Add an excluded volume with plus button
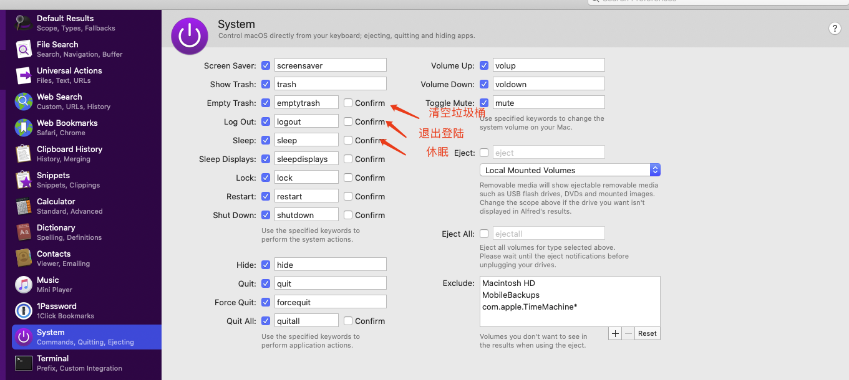The width and height of the screenshot is (849, 380). tap(615, 333)
